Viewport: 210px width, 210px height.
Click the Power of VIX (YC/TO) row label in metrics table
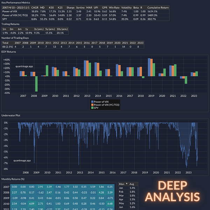[x=15, y=15]
